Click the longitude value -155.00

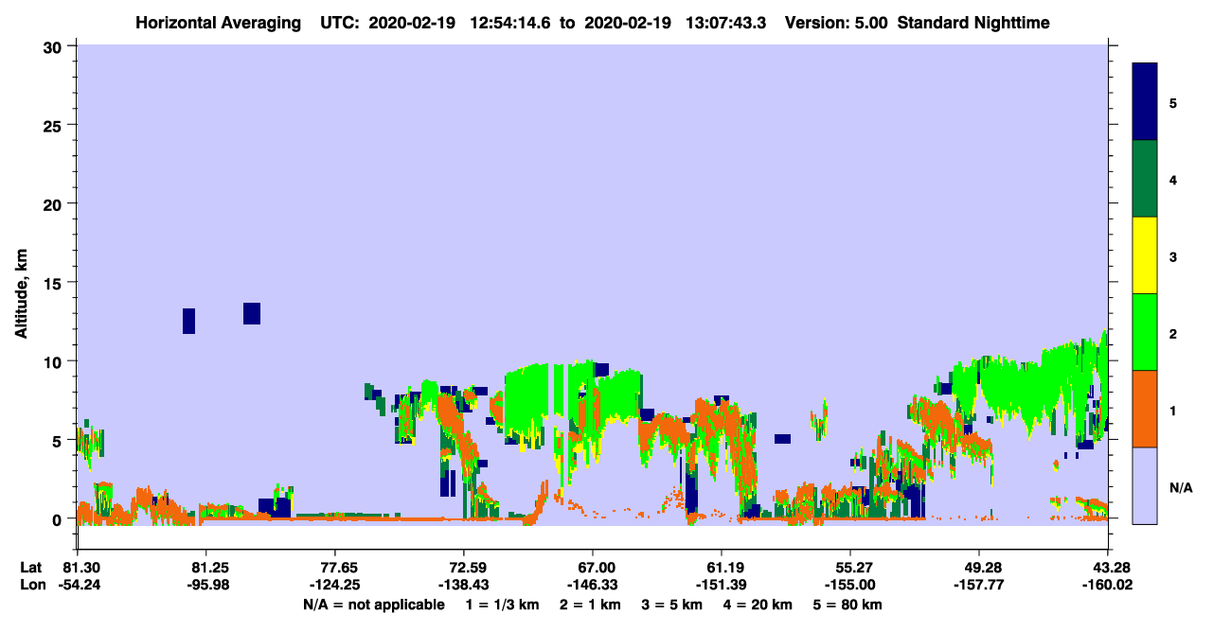coord(850,585)
